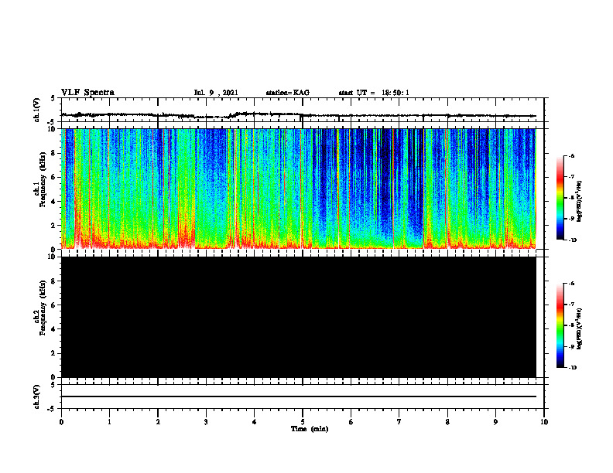Click time axis tick label "4"
This screenshot has height=473, width=613.
[x=255, y=422]
